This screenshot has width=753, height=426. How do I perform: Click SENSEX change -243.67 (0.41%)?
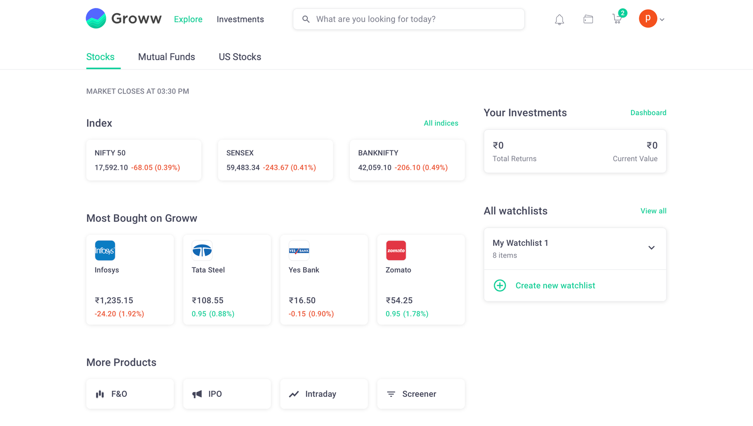coord(289,167)
